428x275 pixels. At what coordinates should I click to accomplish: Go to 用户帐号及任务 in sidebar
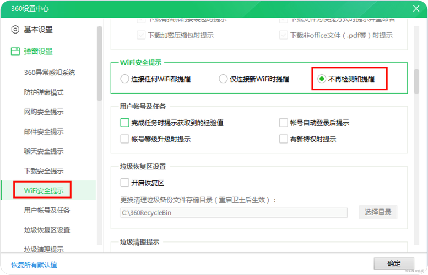tap(47, 210)
